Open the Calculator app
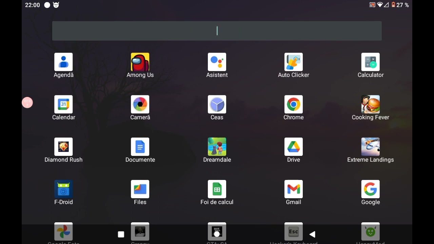Viewport: 434px width, 244px height. click(371, 62)
